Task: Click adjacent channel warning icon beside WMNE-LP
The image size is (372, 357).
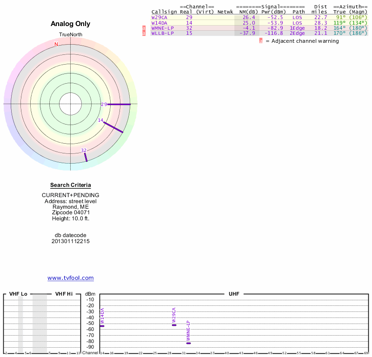Action: 144,28
